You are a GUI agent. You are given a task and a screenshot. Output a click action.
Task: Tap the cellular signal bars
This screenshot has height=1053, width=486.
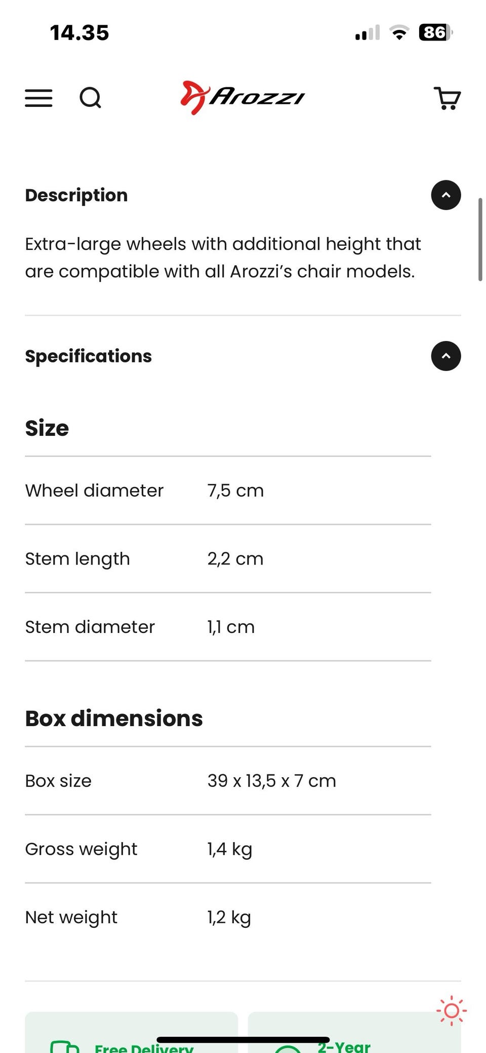point(368,33)
